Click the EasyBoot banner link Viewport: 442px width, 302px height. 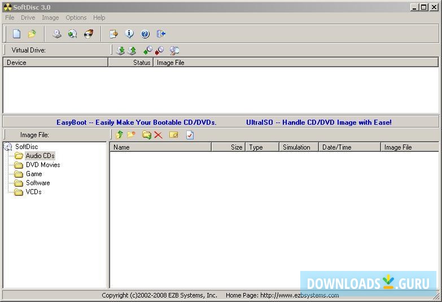point(137,122)
